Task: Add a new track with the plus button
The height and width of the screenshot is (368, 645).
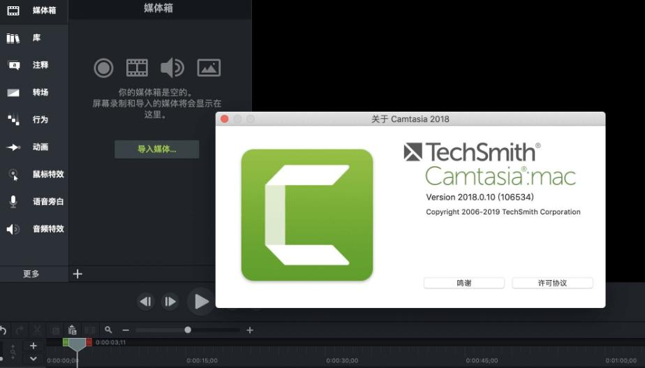Action: click(34, 346)
